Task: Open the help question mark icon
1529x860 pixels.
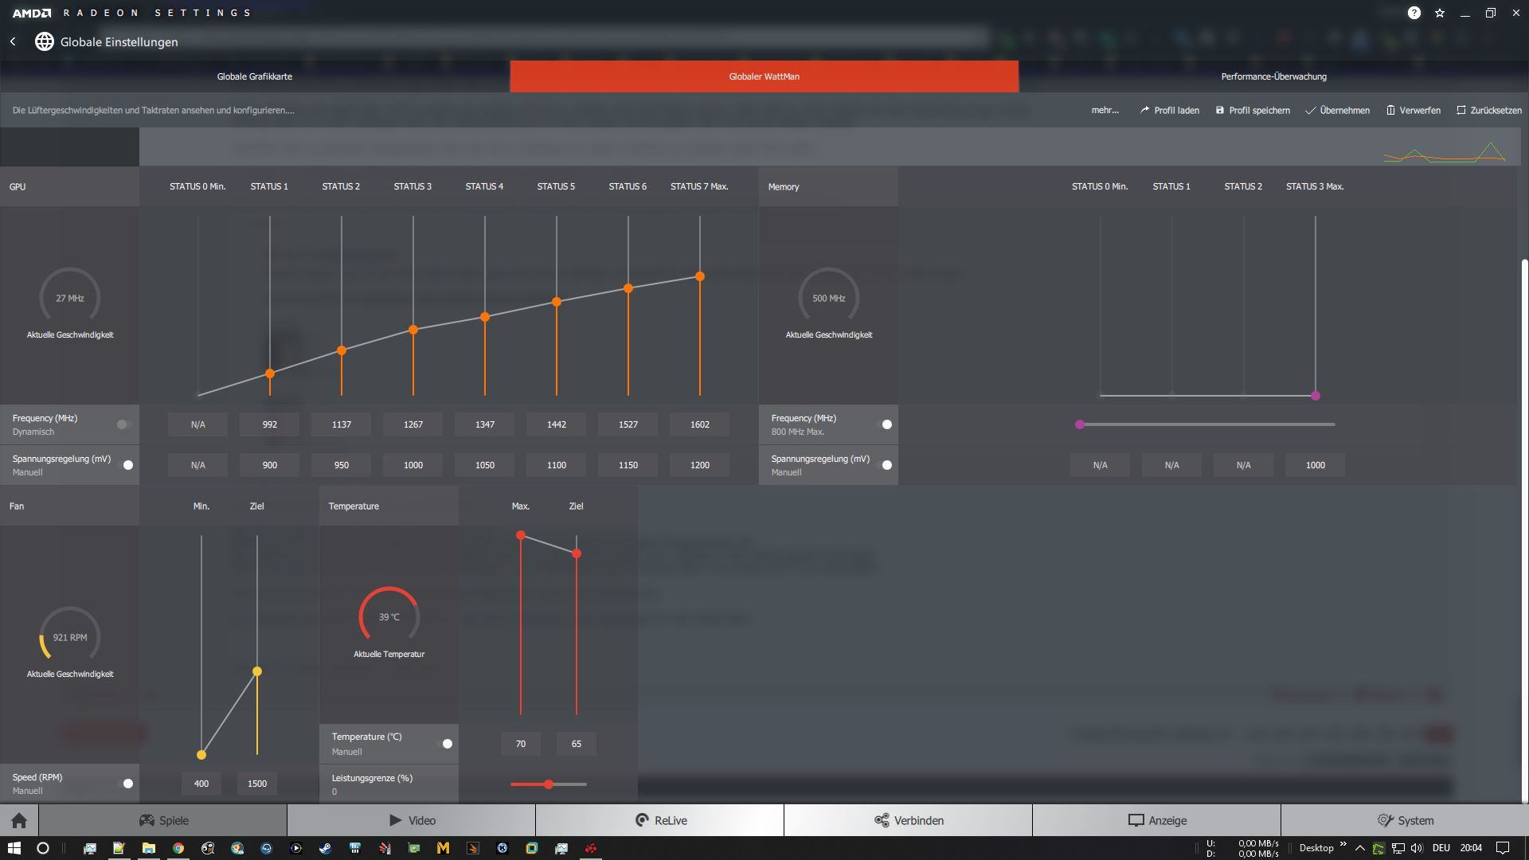Action: (x=1414, y=13)
